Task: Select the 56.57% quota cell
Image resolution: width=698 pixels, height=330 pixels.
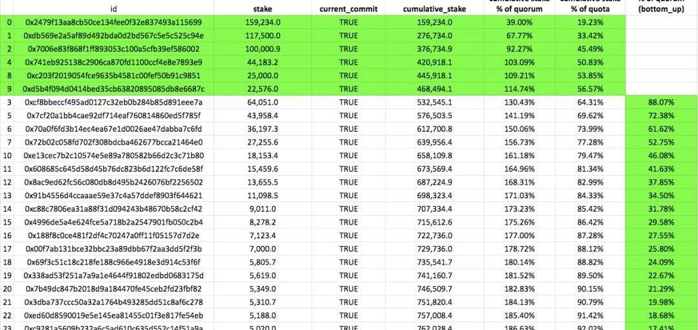Action: click(590, 89)
